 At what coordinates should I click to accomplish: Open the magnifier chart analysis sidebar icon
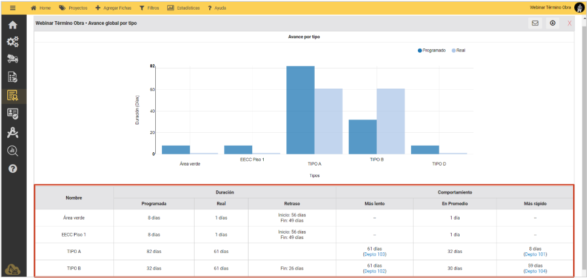[13, 150]
